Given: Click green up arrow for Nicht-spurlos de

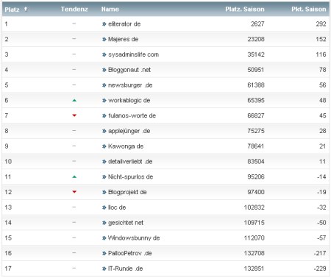Looking at the screenshot, I should coord(74,177).
